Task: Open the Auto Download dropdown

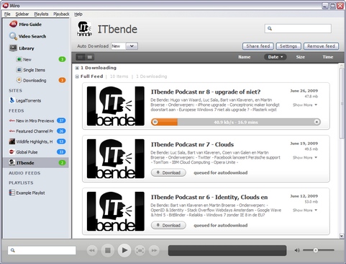Action: coord(132,46)
